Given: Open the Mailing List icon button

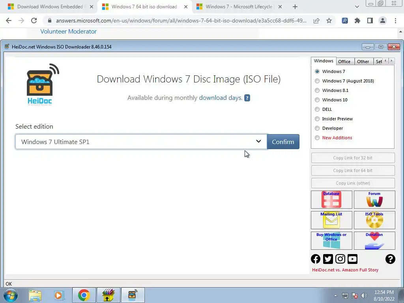Looking at the screenshot, I should pos(331,220).
